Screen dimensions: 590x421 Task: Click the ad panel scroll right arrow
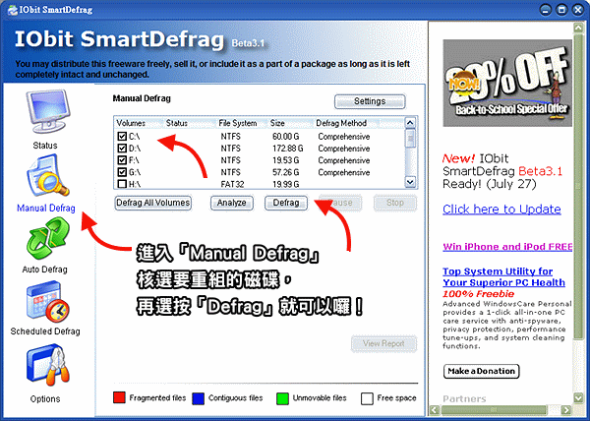pos(566,410)
